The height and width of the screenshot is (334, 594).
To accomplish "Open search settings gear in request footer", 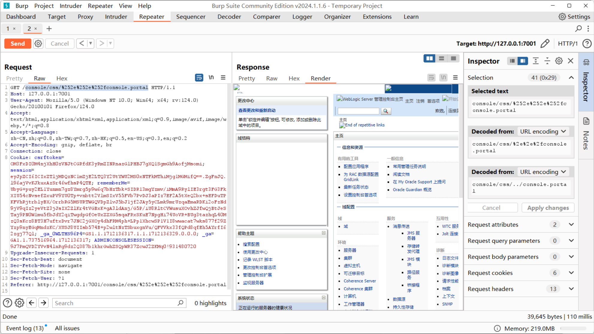I will point(19,303).
